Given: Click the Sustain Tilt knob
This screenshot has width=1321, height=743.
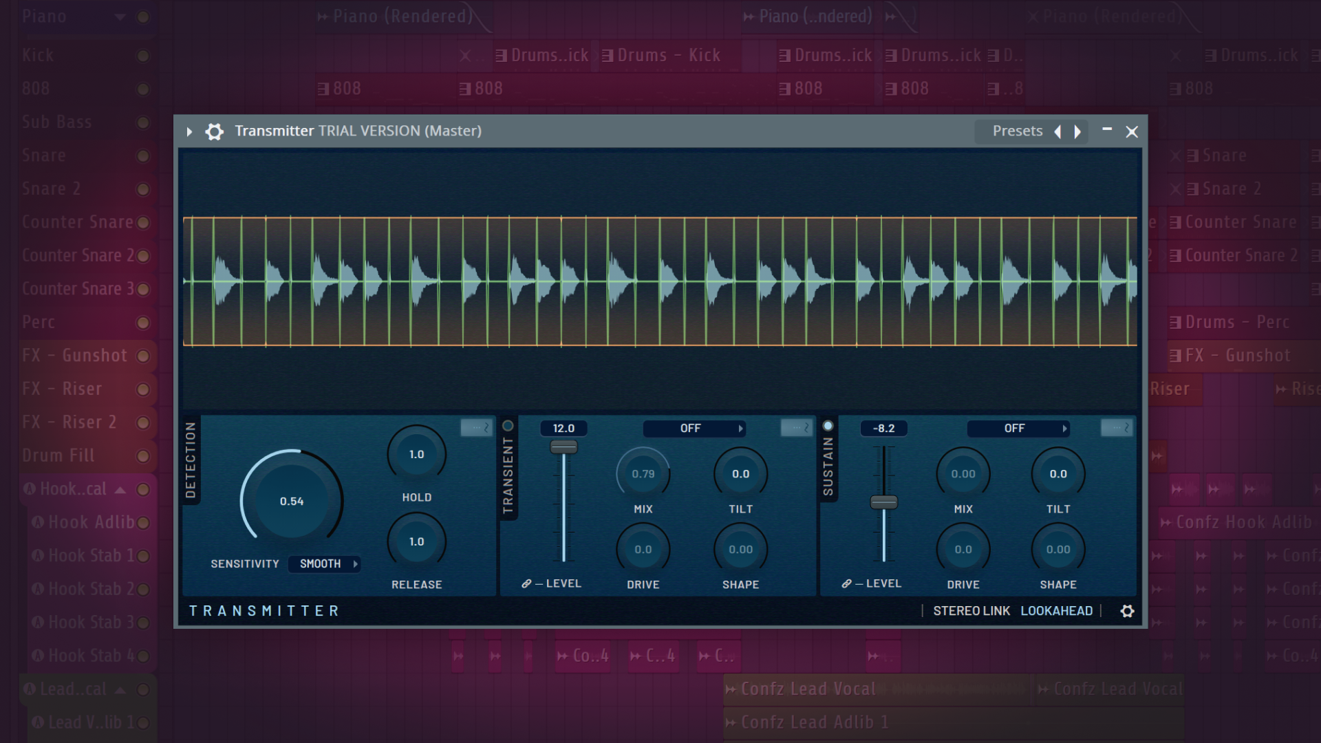Looking at the screenshot, I should (1058, 474).
